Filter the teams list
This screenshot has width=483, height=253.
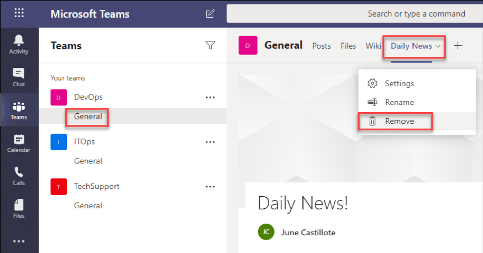pyautogui.click(x=210, y=45)
